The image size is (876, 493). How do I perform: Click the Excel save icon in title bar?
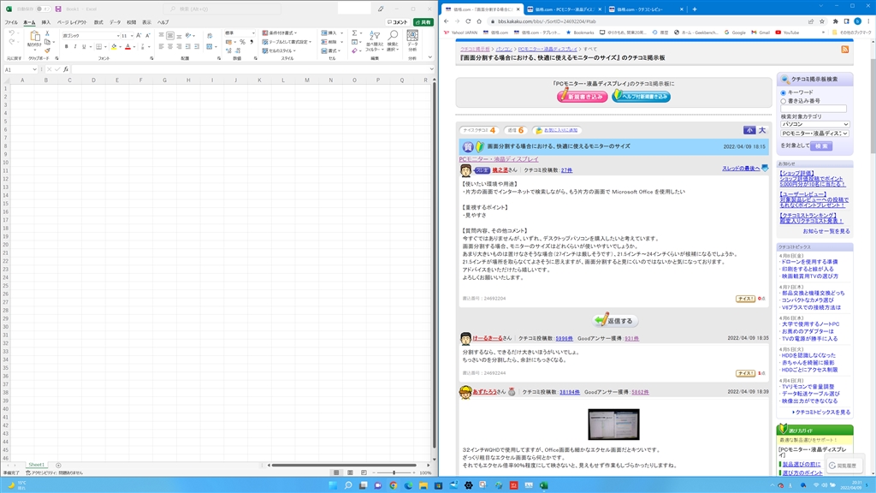pyautogui.click(x=58, y=9)
